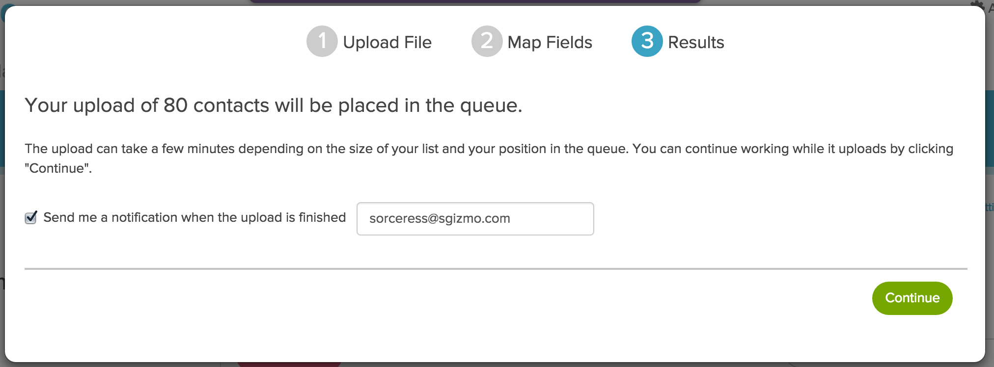Click the dimmed background left of the modal
This screenshot has height=367, width=994.
tap(2, 221)
